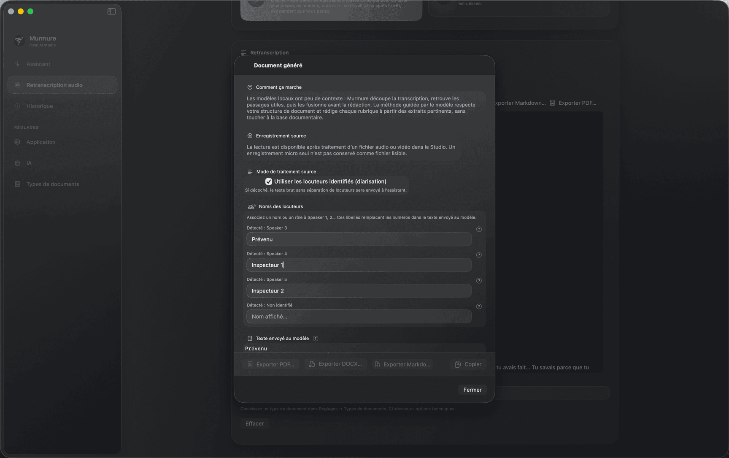Close dialog with Fermer button
Viewport: 729px width, 458px height.
tap(472, 390)
